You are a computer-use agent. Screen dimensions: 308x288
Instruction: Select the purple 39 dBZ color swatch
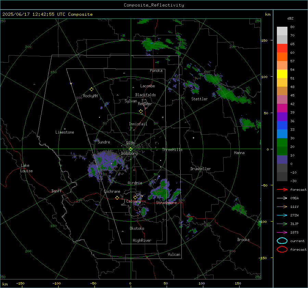282,116
